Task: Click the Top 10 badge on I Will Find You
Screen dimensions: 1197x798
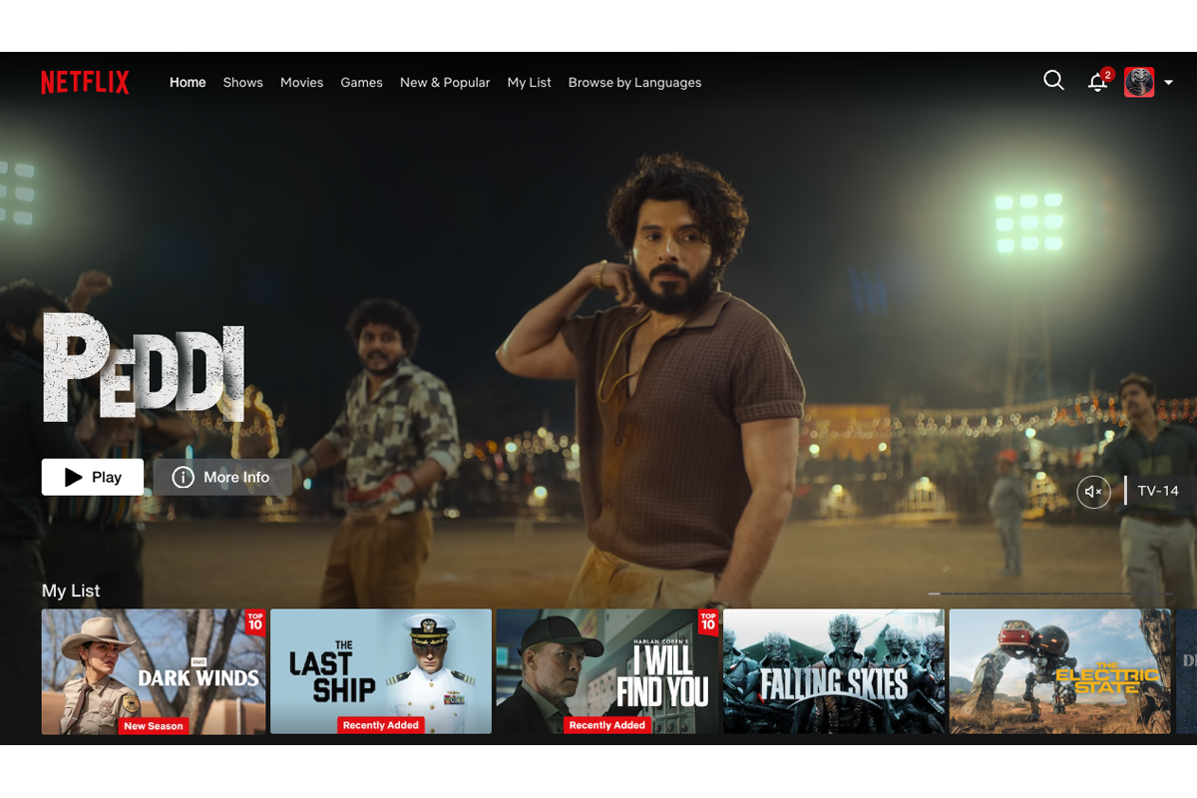Action: click(708, 622)
